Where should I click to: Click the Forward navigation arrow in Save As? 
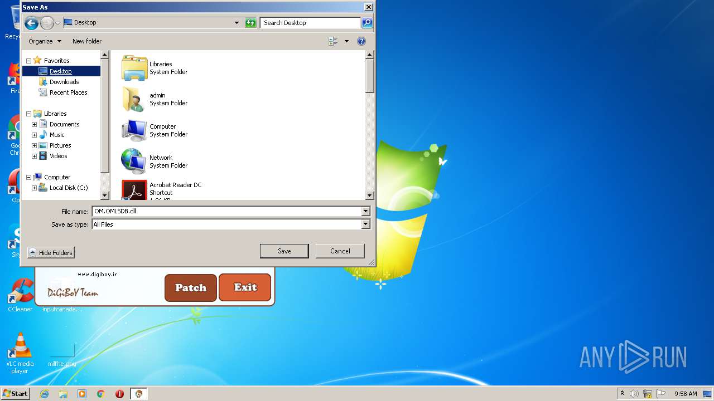pyautogui.click(x=47, y=23)
